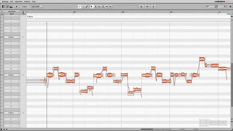Open the Edit menu

tap(11, 1)
